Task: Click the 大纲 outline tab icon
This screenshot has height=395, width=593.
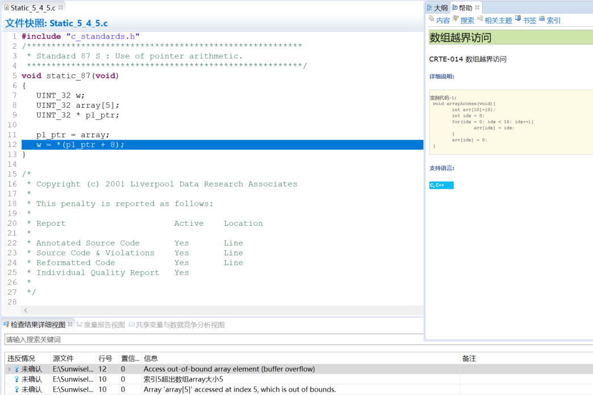Action: pos(430,7)
